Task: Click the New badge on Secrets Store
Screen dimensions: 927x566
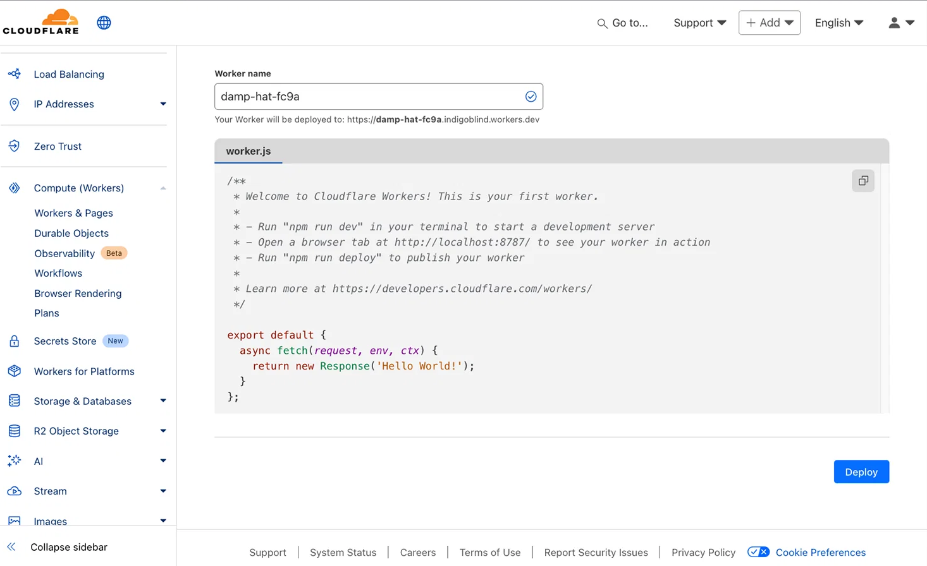Action: click(115, 341)
